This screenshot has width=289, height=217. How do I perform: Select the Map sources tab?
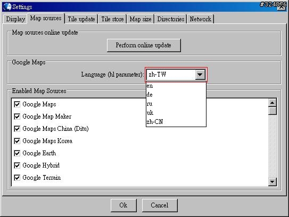pos(46,18)
